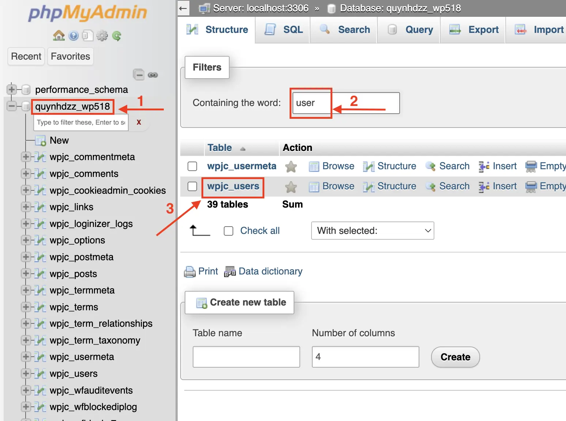This screenshot has height=421, width=566.
Task: Expand the wpjc_options table node
Action: (x=26, y=240)
